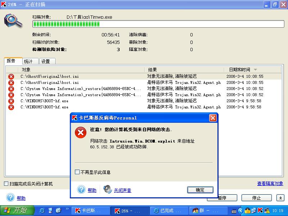Click attack IP address 60.5.152.38 text
Screen dimensions: 288x216
(102, 147)
